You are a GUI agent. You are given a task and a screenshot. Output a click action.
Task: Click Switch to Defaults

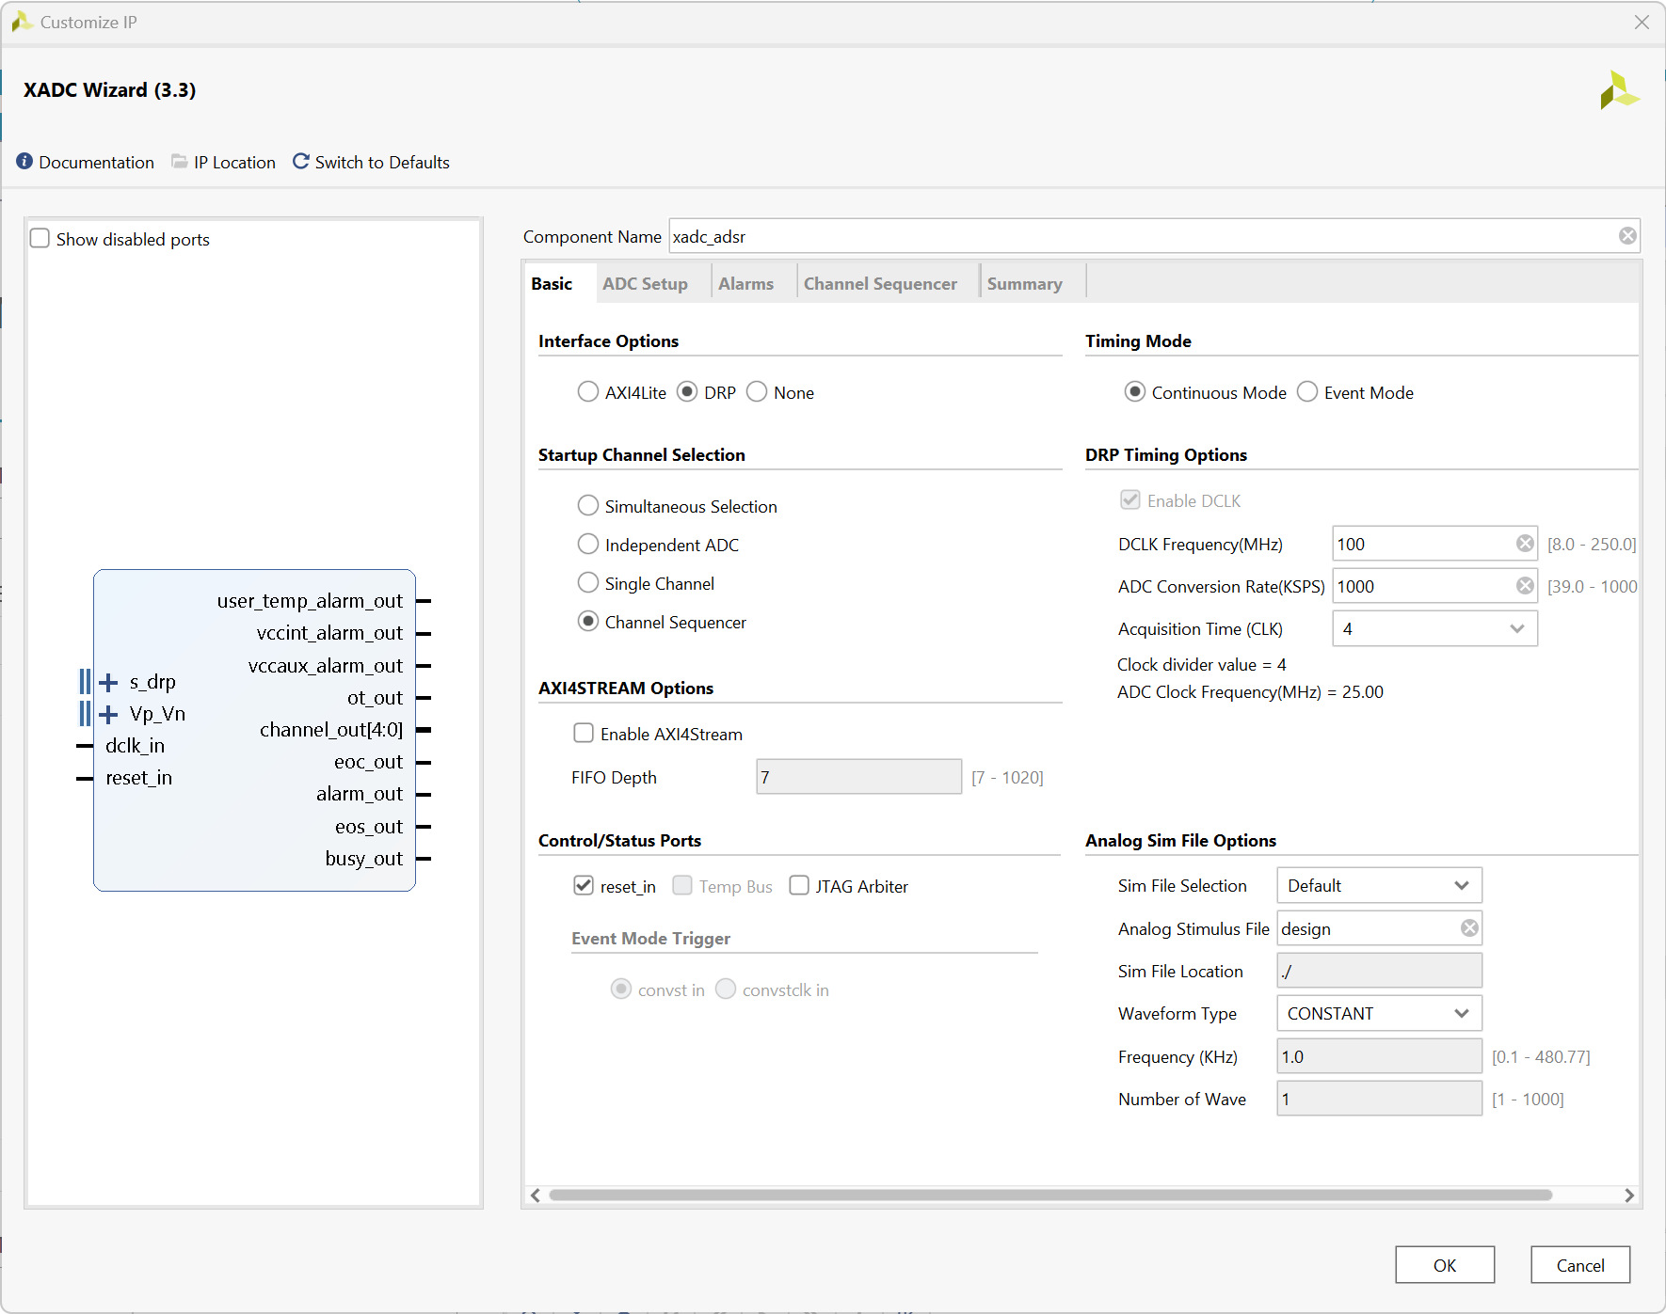382,162
